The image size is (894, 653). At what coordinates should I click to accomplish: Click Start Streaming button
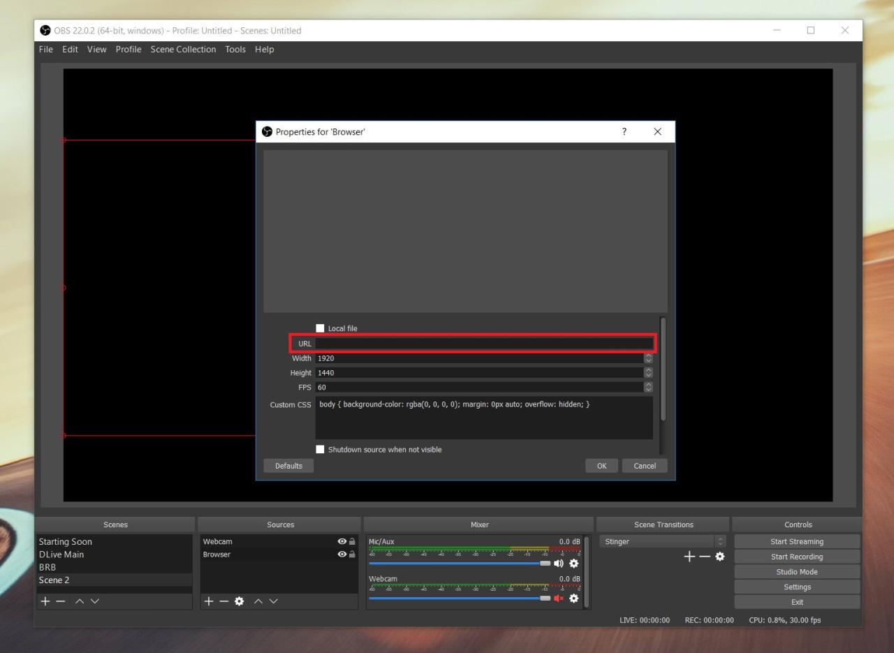797,541
